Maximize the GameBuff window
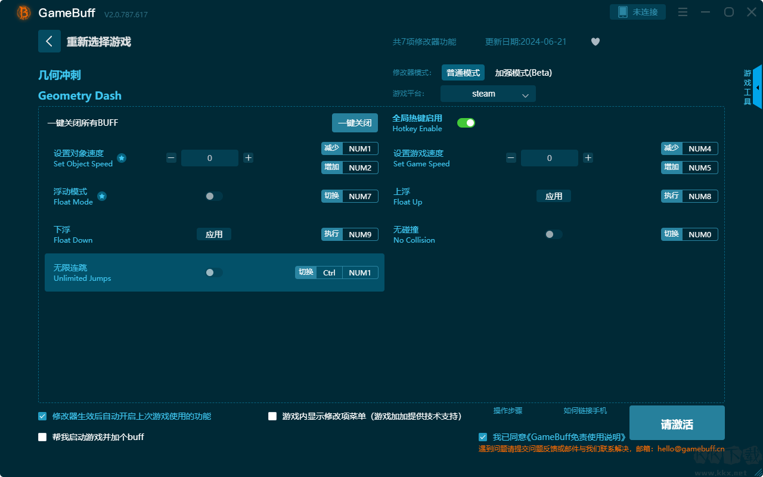This screenshot has height=477, width=763. [x=728, y=12]
